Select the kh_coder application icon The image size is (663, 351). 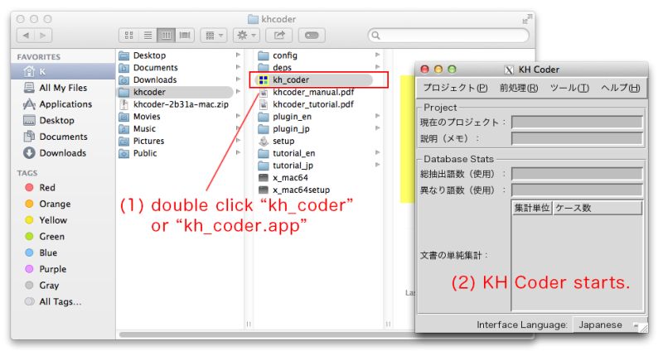click(264, 79)
